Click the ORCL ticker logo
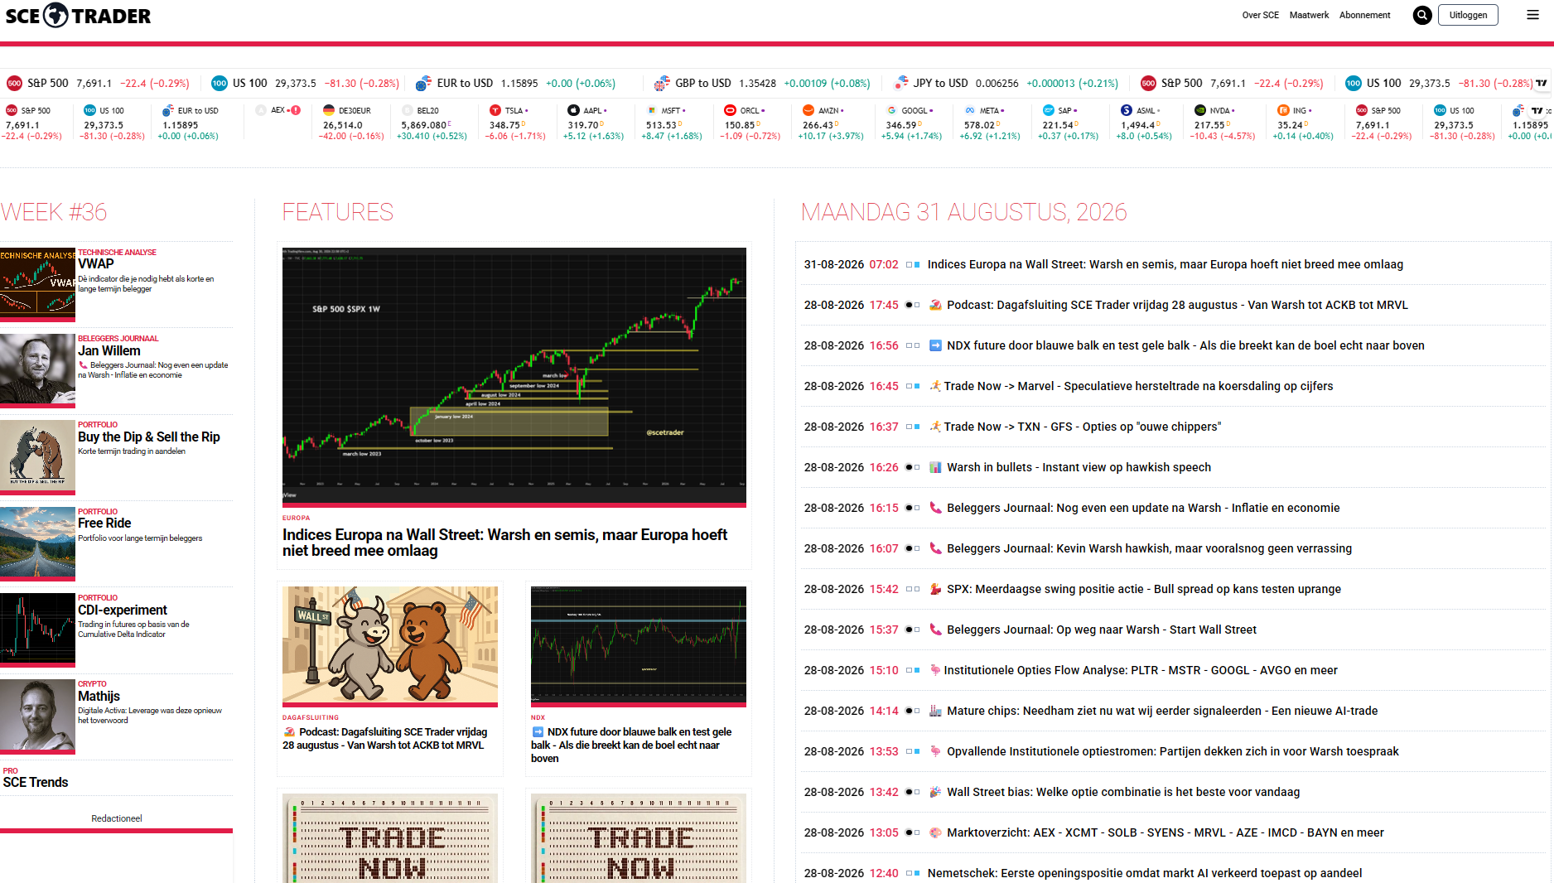Viewport: 1554px width, 883px height. pyautogui.click(x=730, y=110)
